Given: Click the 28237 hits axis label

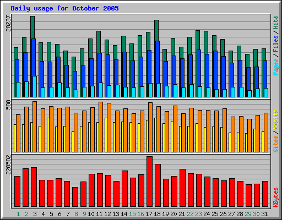Looking at the screenshot, I should click(x=8, y=23).
